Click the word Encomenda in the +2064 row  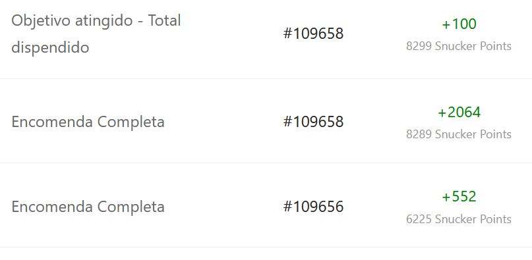pyautogui.click(x=52, y=122)
